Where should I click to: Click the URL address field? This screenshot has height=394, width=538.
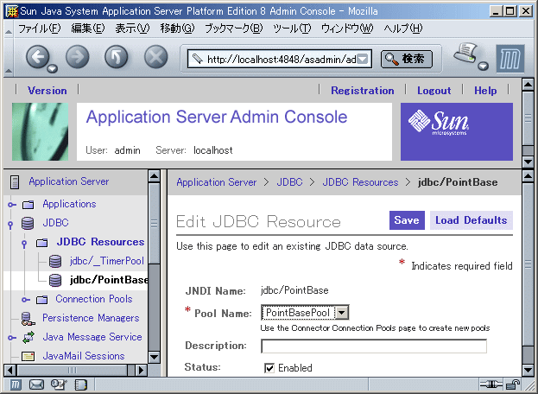pos(282,59)
